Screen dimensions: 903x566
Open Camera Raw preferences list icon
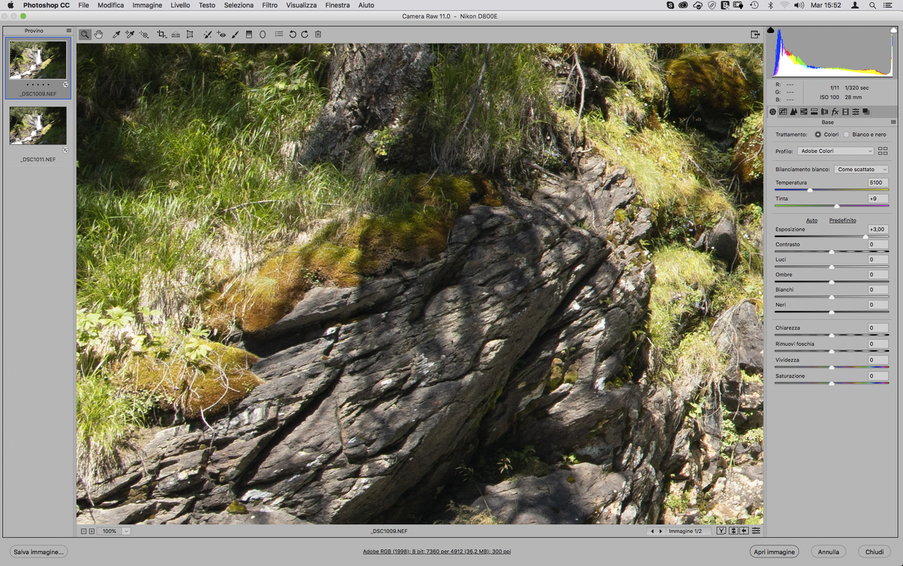[279, 34]
